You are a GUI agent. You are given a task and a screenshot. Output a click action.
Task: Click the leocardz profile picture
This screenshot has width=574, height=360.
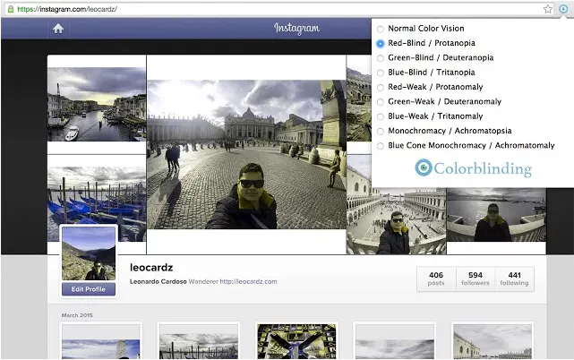[89, 253]
